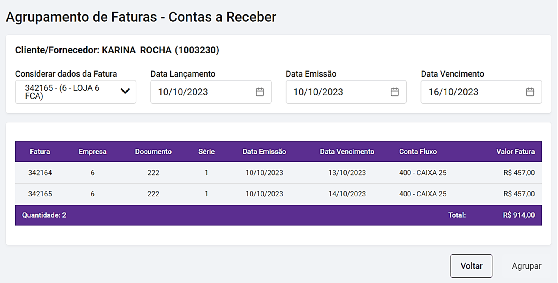Open calendar picker for Data Vencimento

[x=530, y=92]
